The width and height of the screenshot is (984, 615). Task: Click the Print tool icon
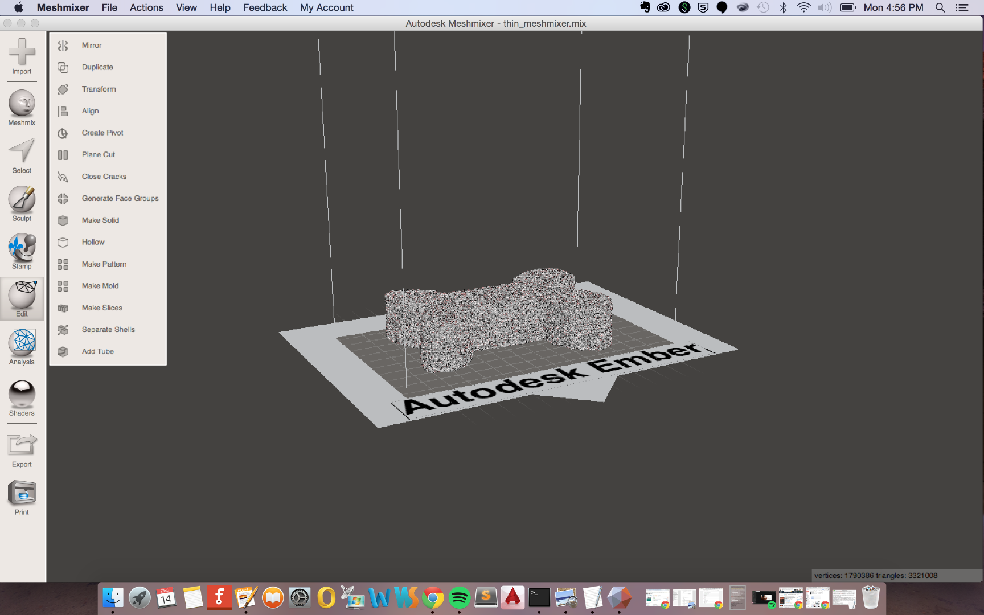pos(22,497)
